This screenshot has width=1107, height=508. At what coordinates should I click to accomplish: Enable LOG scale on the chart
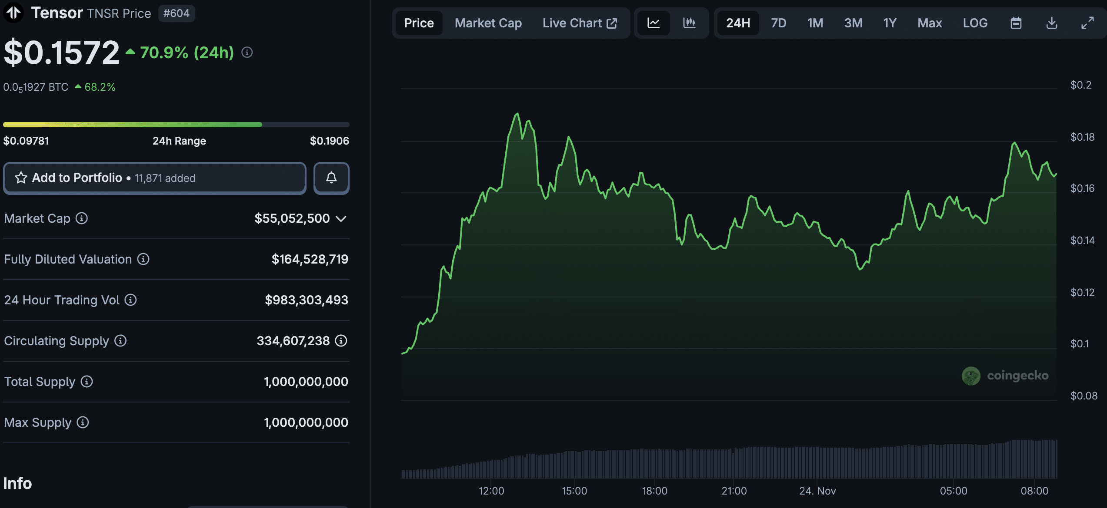975,23
